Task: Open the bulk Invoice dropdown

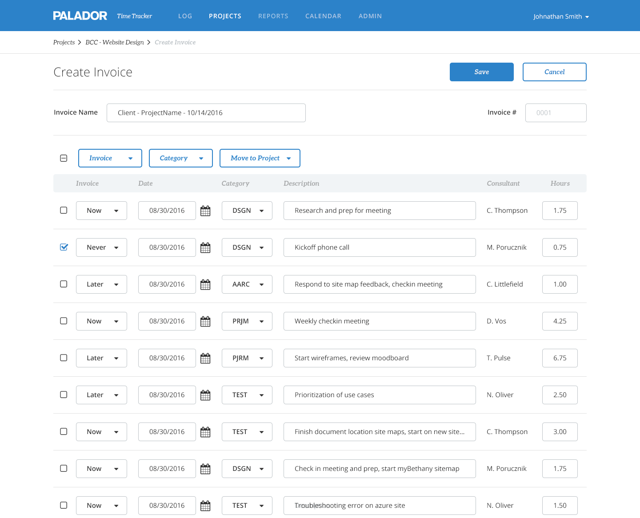Action: coord(110,158)
